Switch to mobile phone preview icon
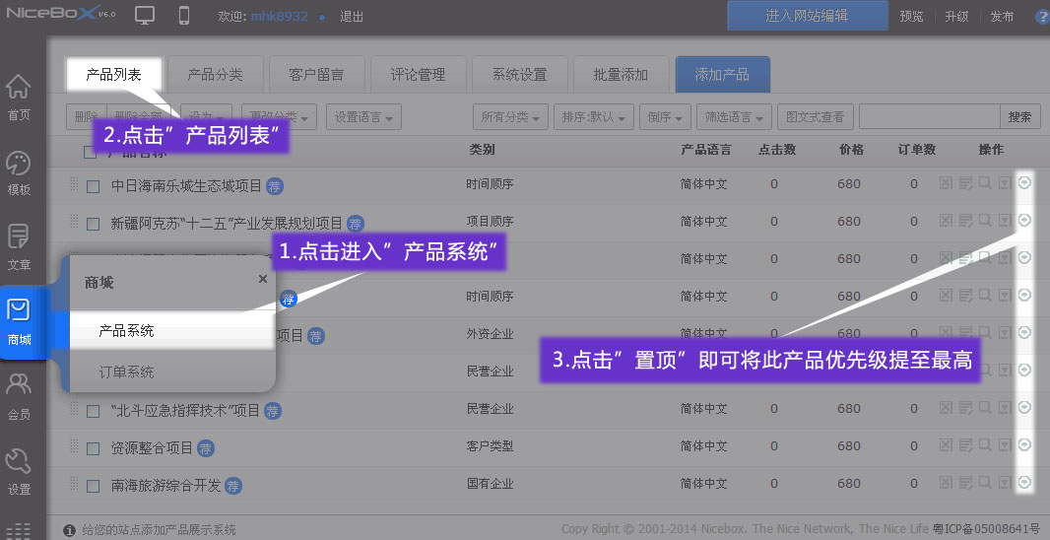 tap(183, 16)
